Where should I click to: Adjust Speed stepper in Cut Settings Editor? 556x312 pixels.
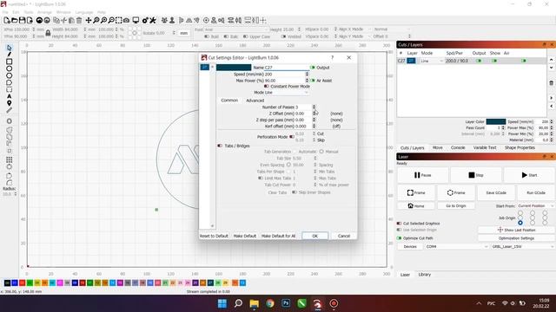click(x=307, y=75)
